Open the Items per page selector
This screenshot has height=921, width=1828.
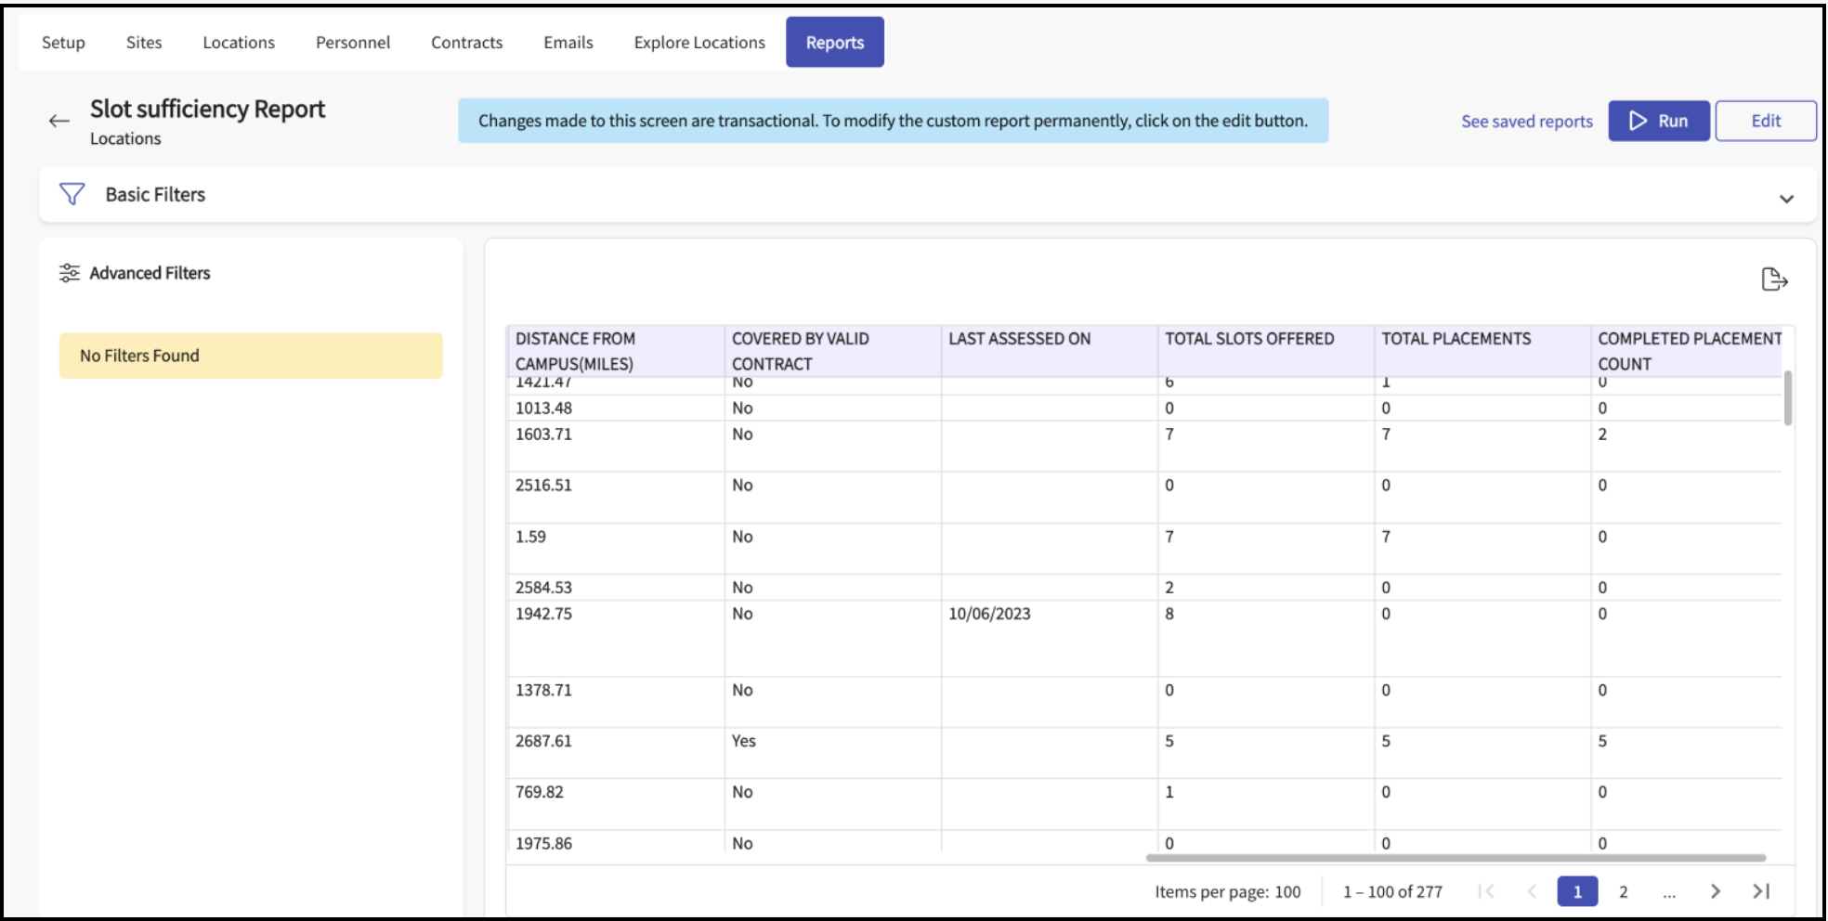click(1286, 892)
